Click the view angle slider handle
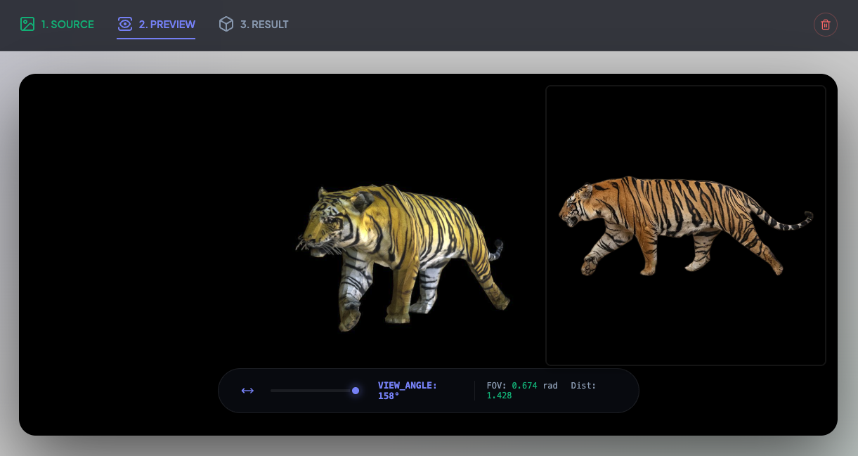The height and width of the screenshot is (456, 858). [356, 391]
